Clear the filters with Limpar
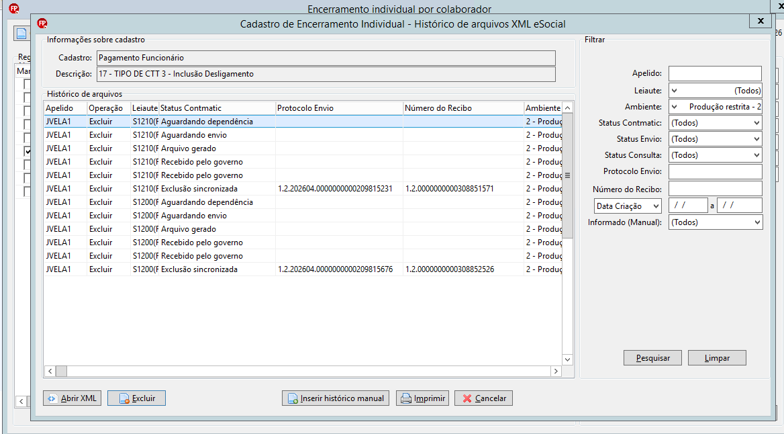Image resolution: width=784 pixels, height=434 pixels. tap(717, 358)
